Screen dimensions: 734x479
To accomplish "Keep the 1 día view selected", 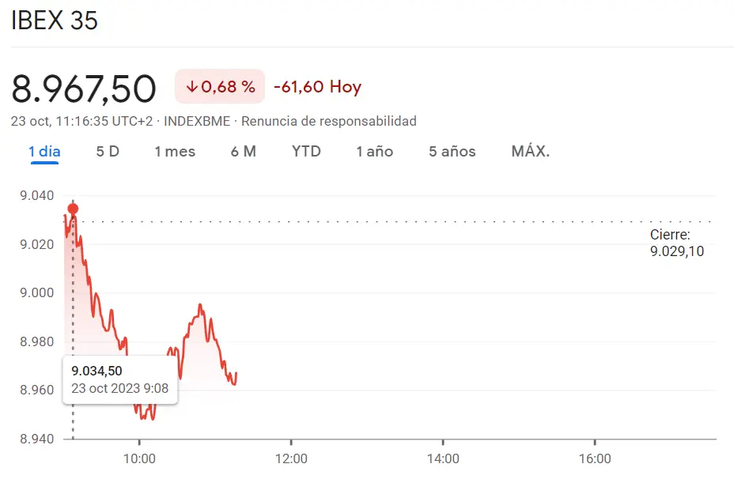I will [x=44, y=151].
